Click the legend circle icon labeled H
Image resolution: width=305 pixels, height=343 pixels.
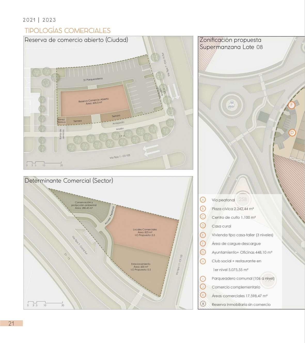pyautogui.click(x=203, y=261)
